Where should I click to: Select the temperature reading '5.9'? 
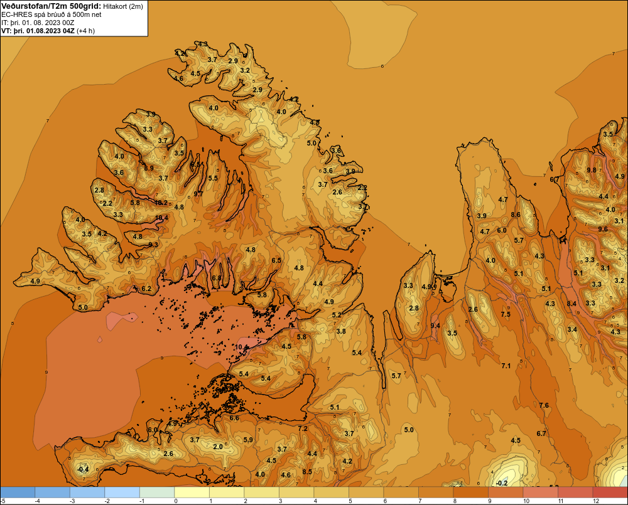(x=248, y=440)
